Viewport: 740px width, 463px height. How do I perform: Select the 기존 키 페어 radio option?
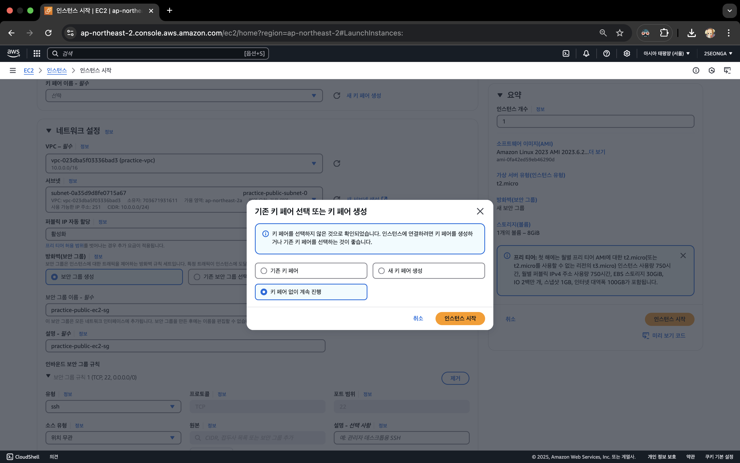point(264,271)
